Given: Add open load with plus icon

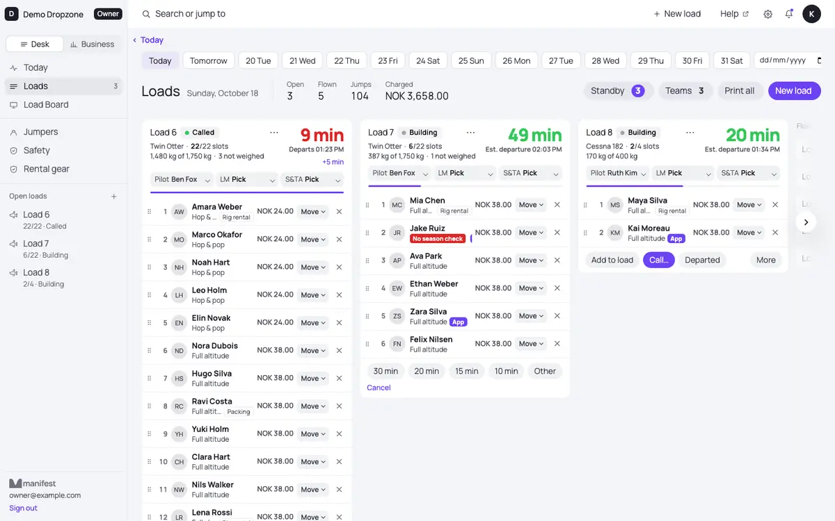Looking at the screenshot, I should 114,197.
